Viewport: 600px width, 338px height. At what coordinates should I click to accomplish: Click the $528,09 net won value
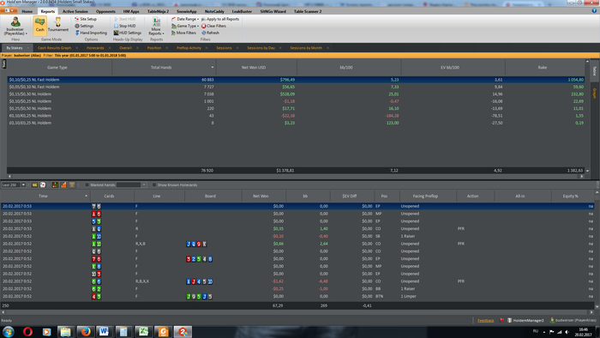point(287,94)
